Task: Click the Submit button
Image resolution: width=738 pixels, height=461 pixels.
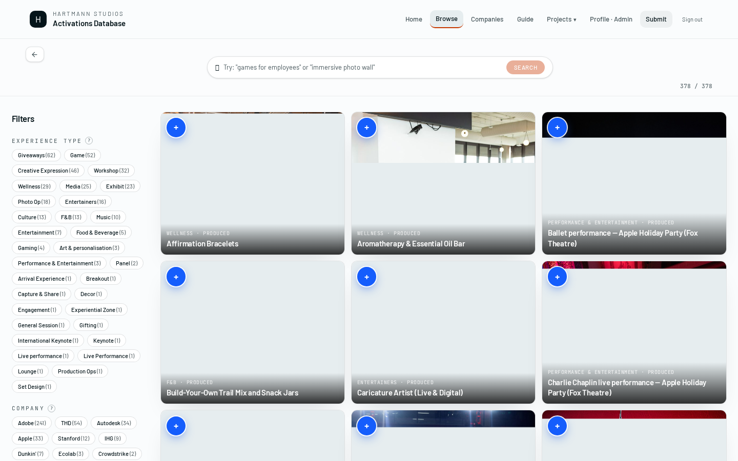Action: (x=656, y=19)
